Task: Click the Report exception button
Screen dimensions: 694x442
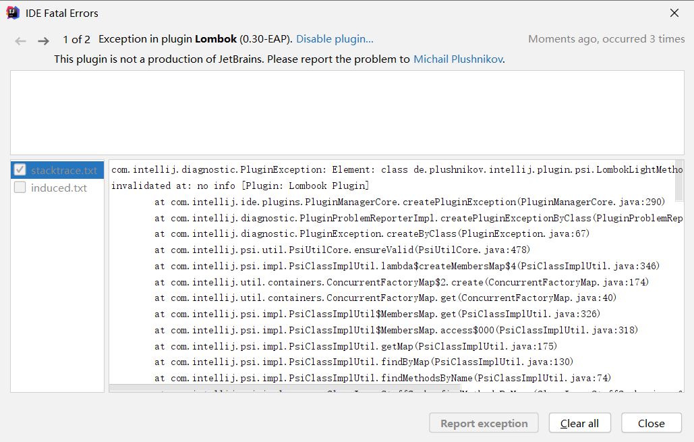Action: 484,423
